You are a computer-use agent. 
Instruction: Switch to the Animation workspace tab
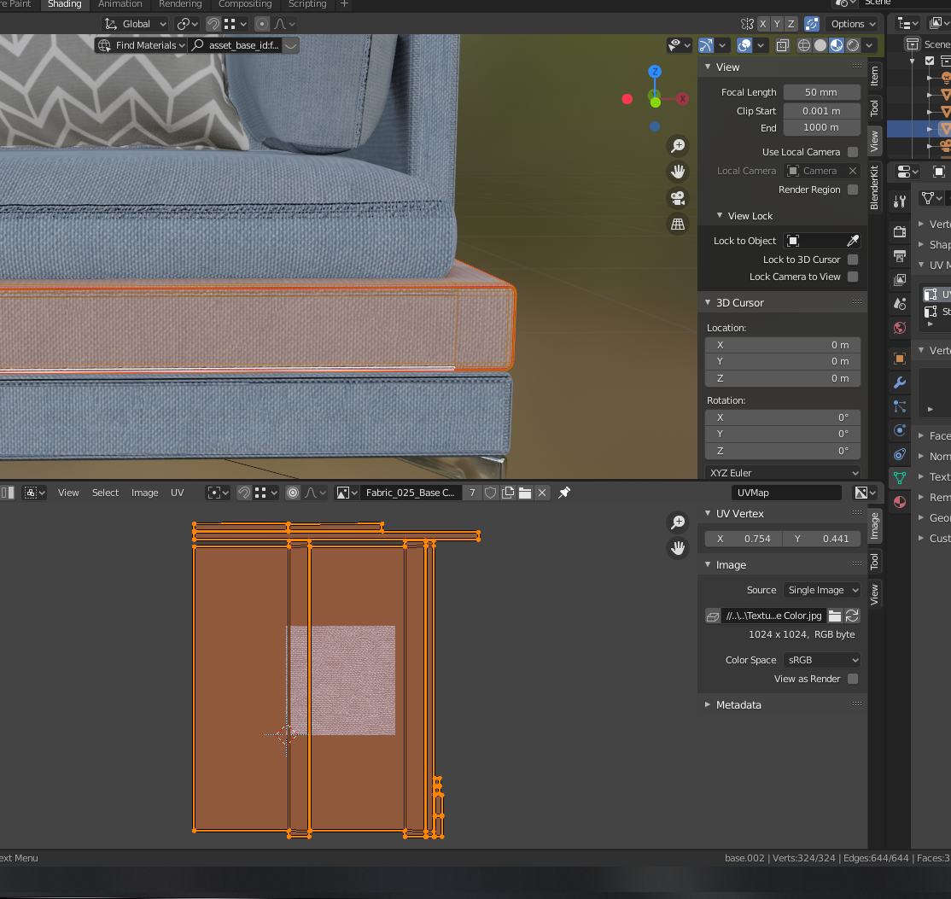(120, 4)
